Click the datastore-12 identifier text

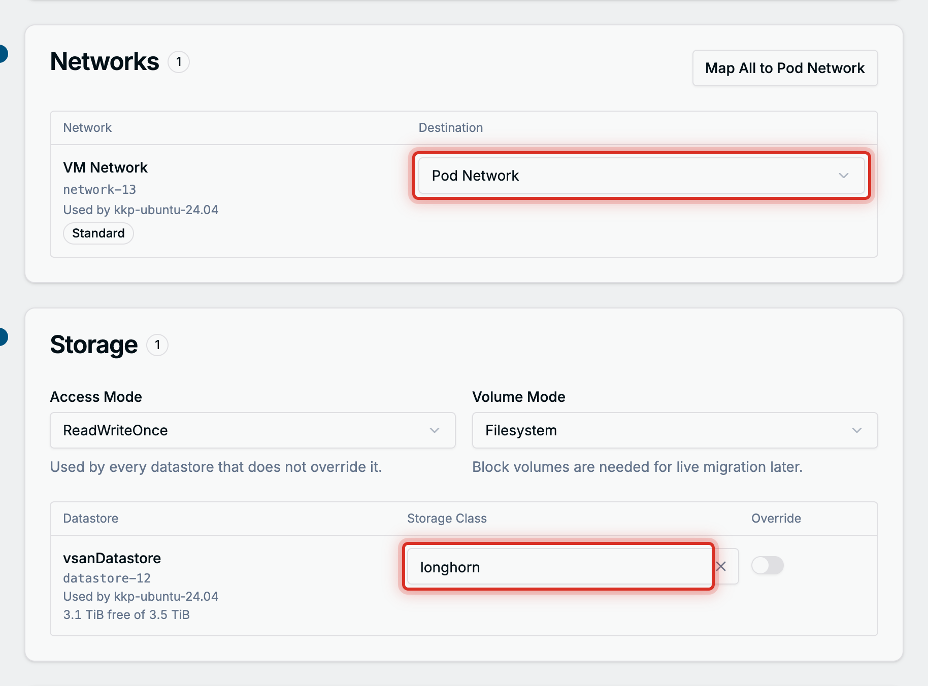click(107, 578)
